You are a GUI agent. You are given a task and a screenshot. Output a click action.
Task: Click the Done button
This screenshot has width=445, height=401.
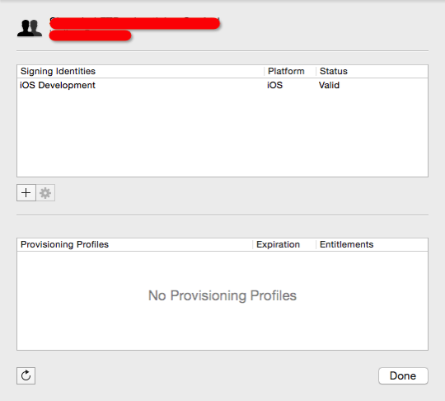tap(403, 375)
